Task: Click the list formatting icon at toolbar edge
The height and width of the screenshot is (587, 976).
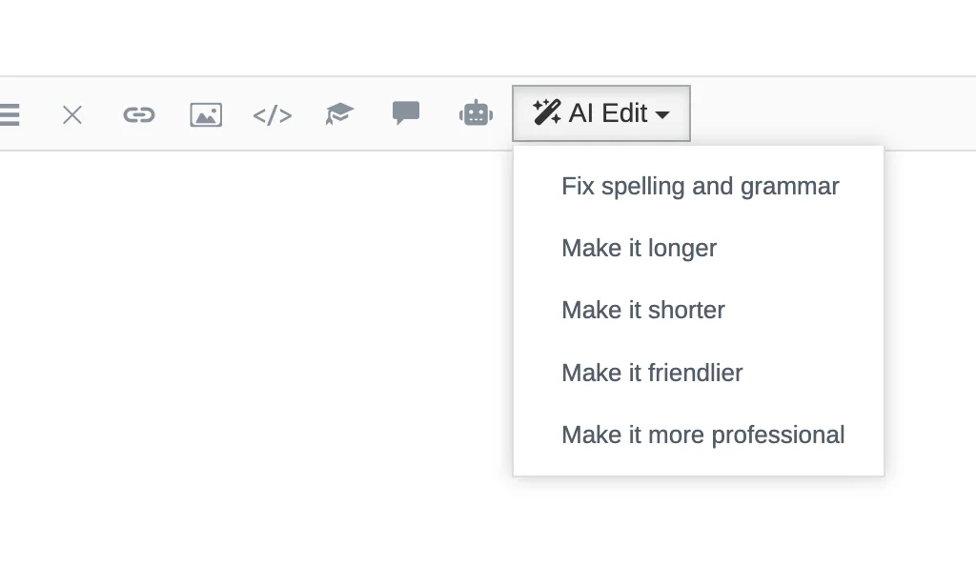Action: coord(9,115)
